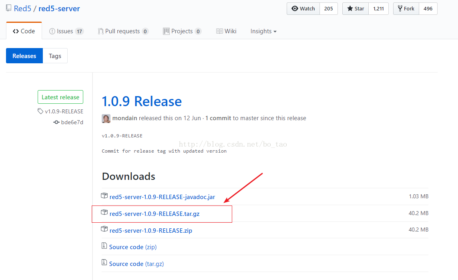Click the repository book icon
This screenshot has height=280, width=458.
pyautogui.click(x=8, y=8)
